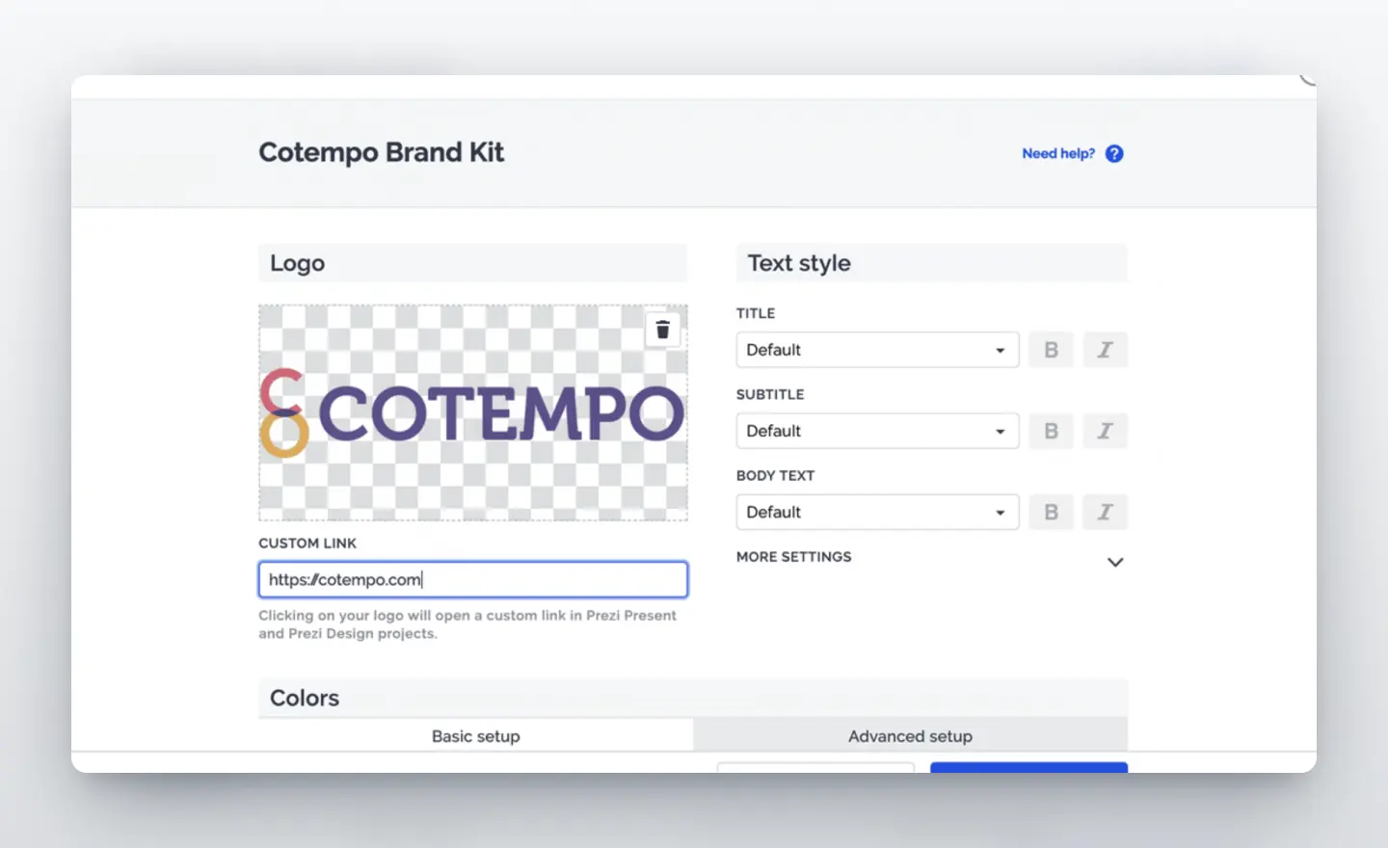Open the Subtitle font dropdown
The height and width of the screenshot is (848, 1388).
click(x=876, y=431)
